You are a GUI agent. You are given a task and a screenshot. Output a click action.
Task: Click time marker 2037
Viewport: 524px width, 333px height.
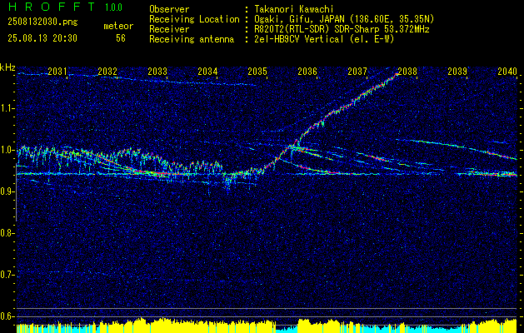[x=357, y=71]
